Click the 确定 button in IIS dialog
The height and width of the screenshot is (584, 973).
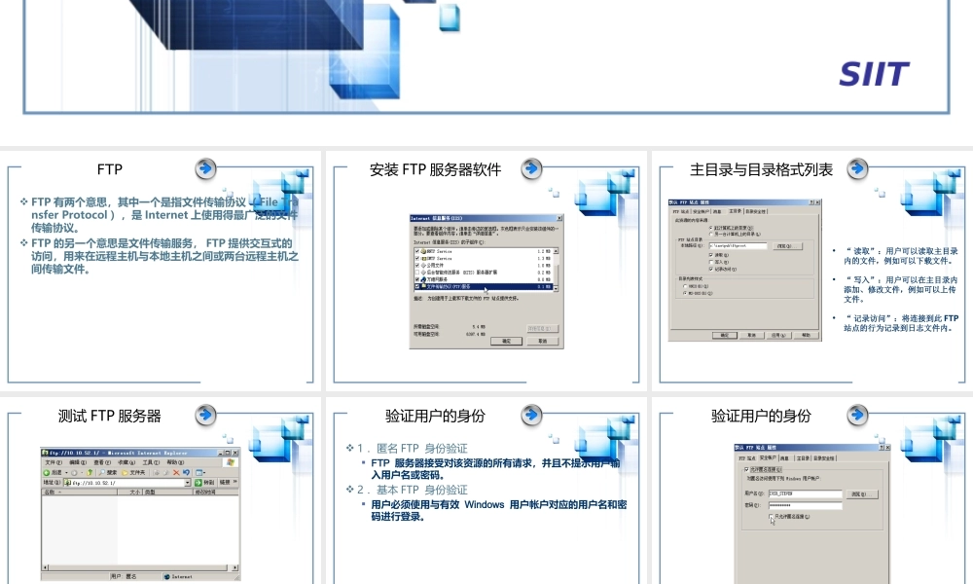pos(506,342)
